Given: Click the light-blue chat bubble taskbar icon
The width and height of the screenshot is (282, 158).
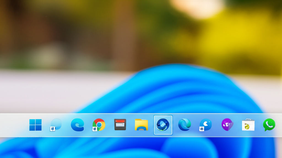Looking at the screenshot, I should click(x=56, y=124).
